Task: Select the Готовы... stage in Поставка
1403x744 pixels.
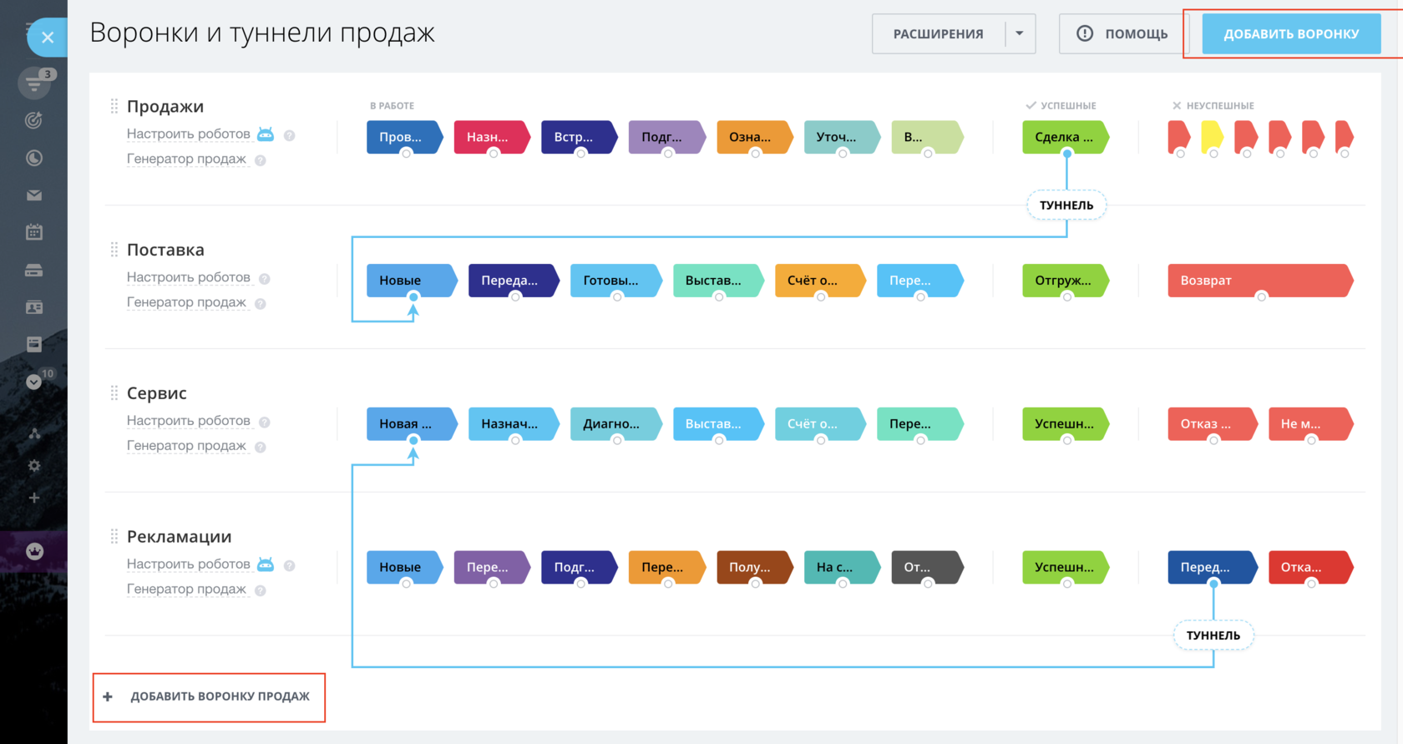Action: click(x=615, y=281)
